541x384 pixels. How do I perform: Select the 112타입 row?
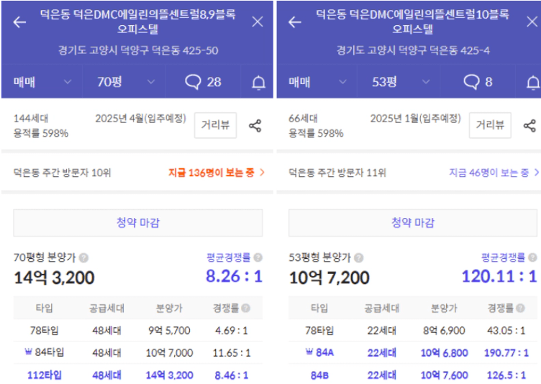pyautogui.click(x=138, y=375)
